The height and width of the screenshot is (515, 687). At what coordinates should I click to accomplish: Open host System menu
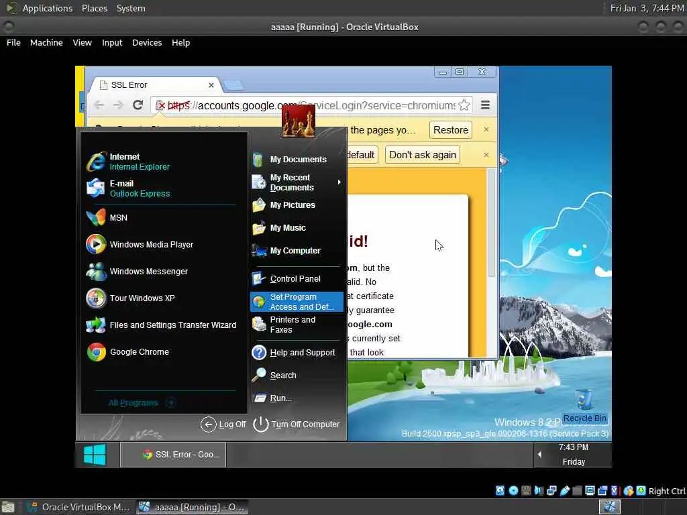[x=131, y=8]
